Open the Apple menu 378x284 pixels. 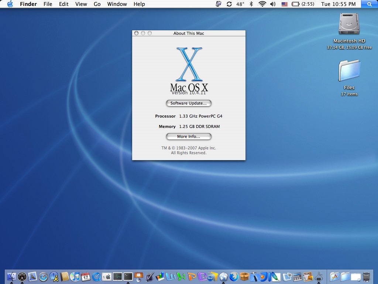point(10,4)
